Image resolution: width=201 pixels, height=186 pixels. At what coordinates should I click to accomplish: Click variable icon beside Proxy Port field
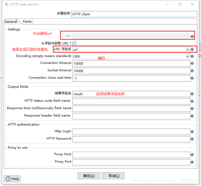point(192,162)
